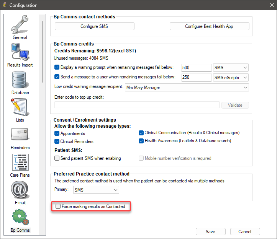Tick Send patient SMS when enabling
This screenshot has width=277, height=239.
tap(57, 158)
